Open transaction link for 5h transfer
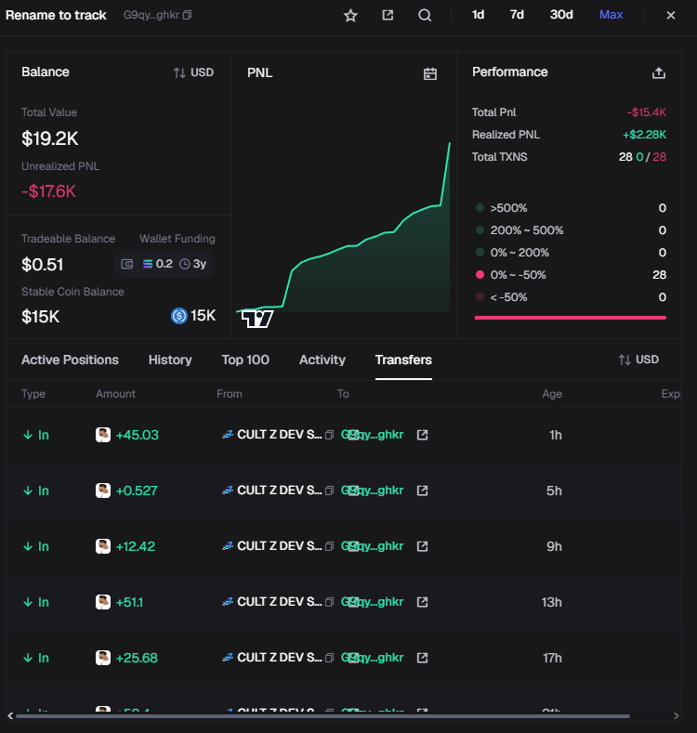 423,491
